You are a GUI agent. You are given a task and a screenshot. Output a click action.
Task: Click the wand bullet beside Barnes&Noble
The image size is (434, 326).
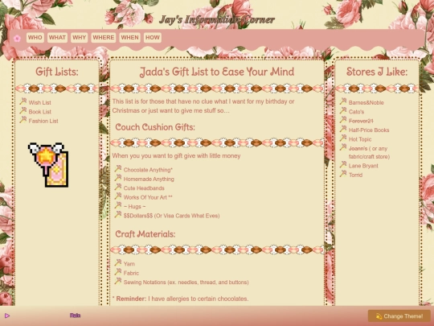tap(343, 101)
